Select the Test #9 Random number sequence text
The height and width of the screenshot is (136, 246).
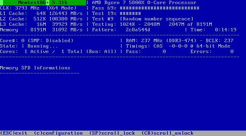pos(142,19)
